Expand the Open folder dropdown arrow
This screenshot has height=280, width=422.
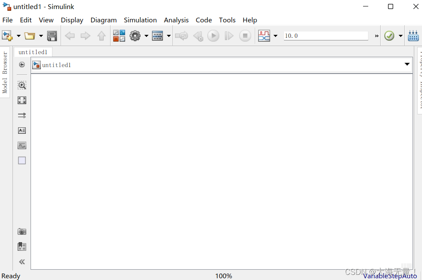[x=41, y=36]
